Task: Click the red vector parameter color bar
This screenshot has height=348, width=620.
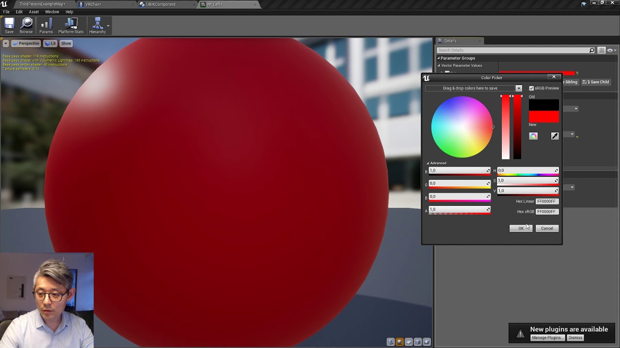Action: click(537, 73)
